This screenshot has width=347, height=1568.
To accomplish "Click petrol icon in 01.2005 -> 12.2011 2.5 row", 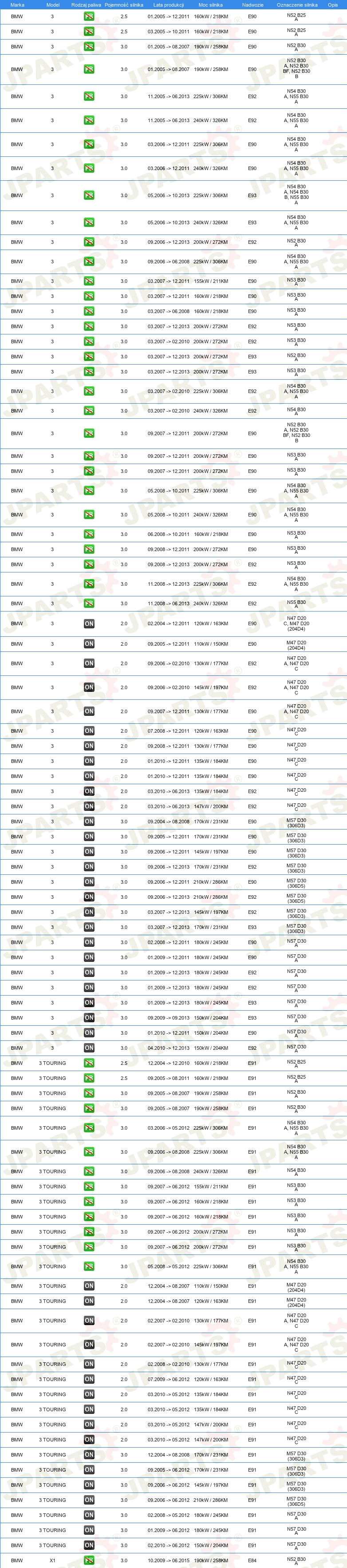I will point(89,16).
